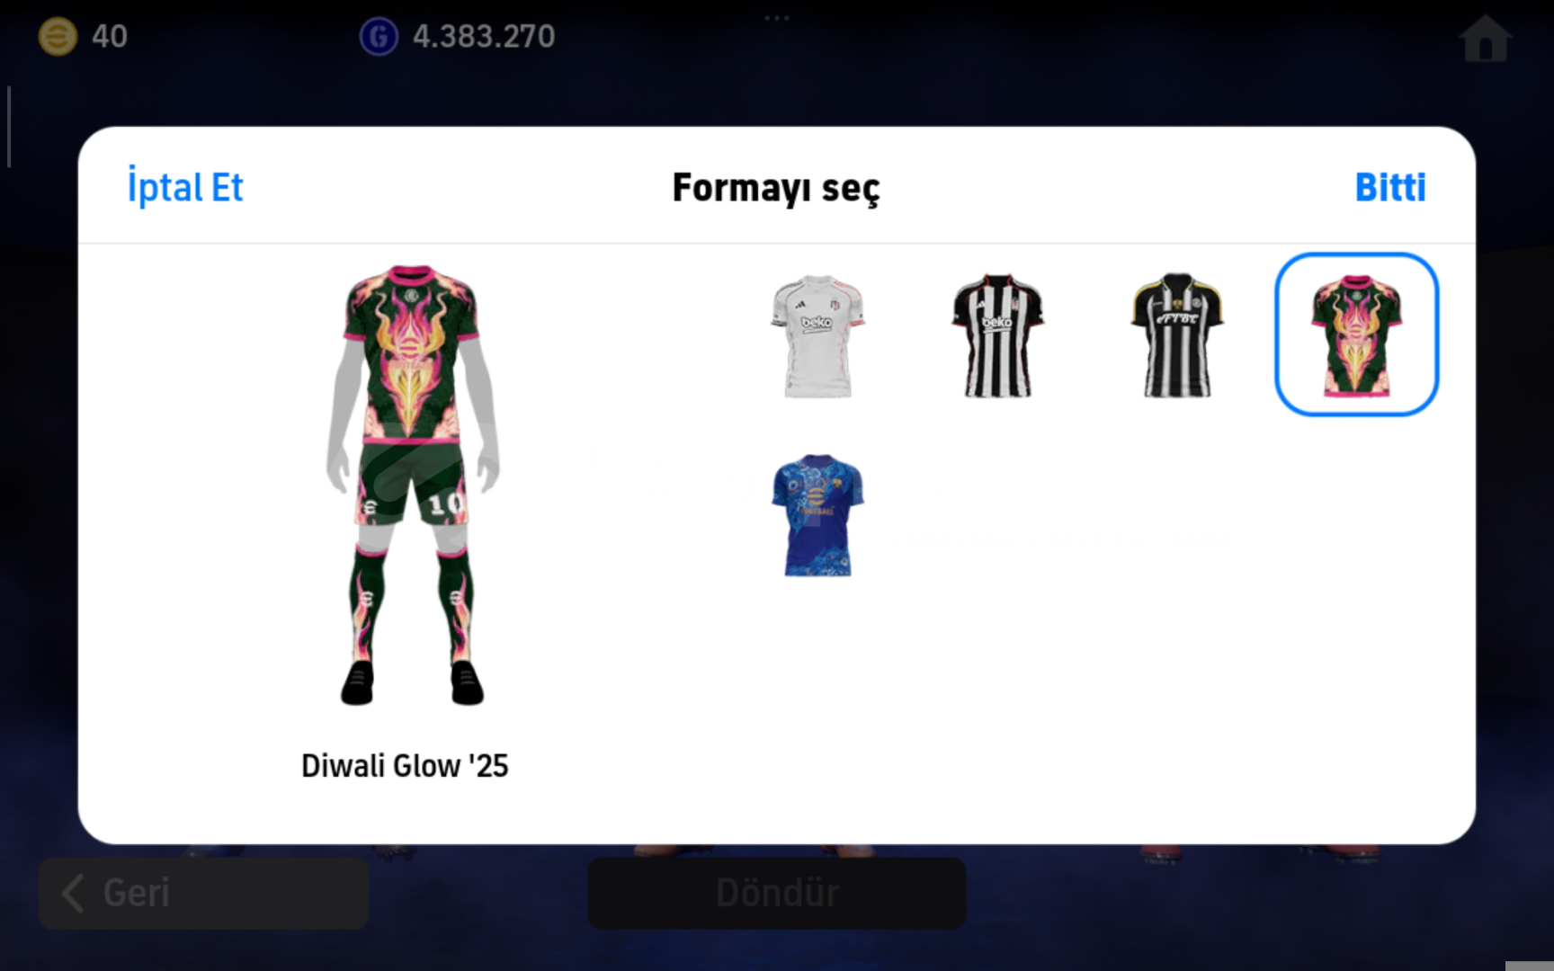Open the home screen icon
1554x971 pixels.
pos(1485,39)
